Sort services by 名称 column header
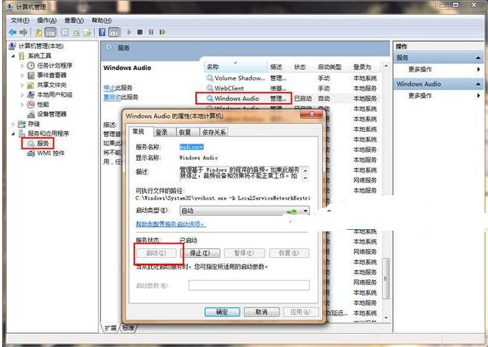 236,66
